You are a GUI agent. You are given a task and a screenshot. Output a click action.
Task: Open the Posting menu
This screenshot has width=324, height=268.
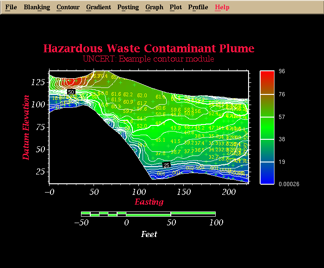(x=128, y=7)
